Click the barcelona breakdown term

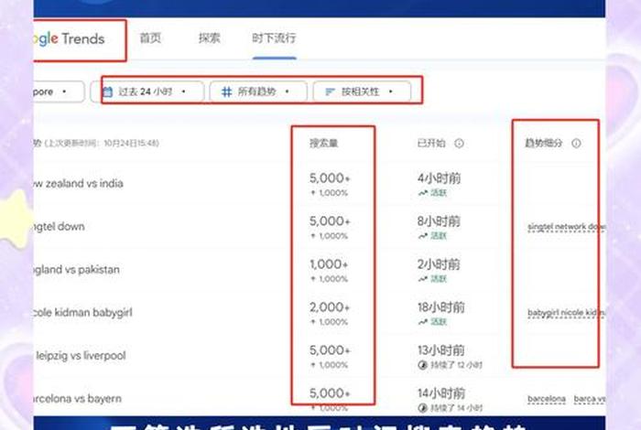[x=547, y=399]
